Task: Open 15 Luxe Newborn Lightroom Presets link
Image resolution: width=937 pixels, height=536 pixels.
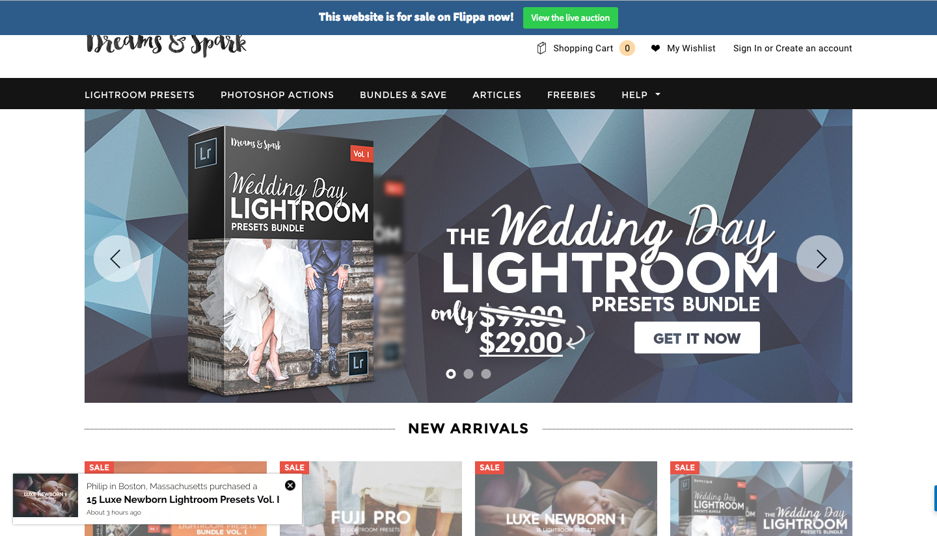Action: pyautogui.click(x=183, y=500)
